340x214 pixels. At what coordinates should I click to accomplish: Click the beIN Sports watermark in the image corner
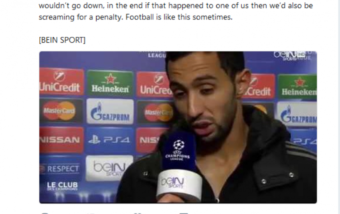292,56
